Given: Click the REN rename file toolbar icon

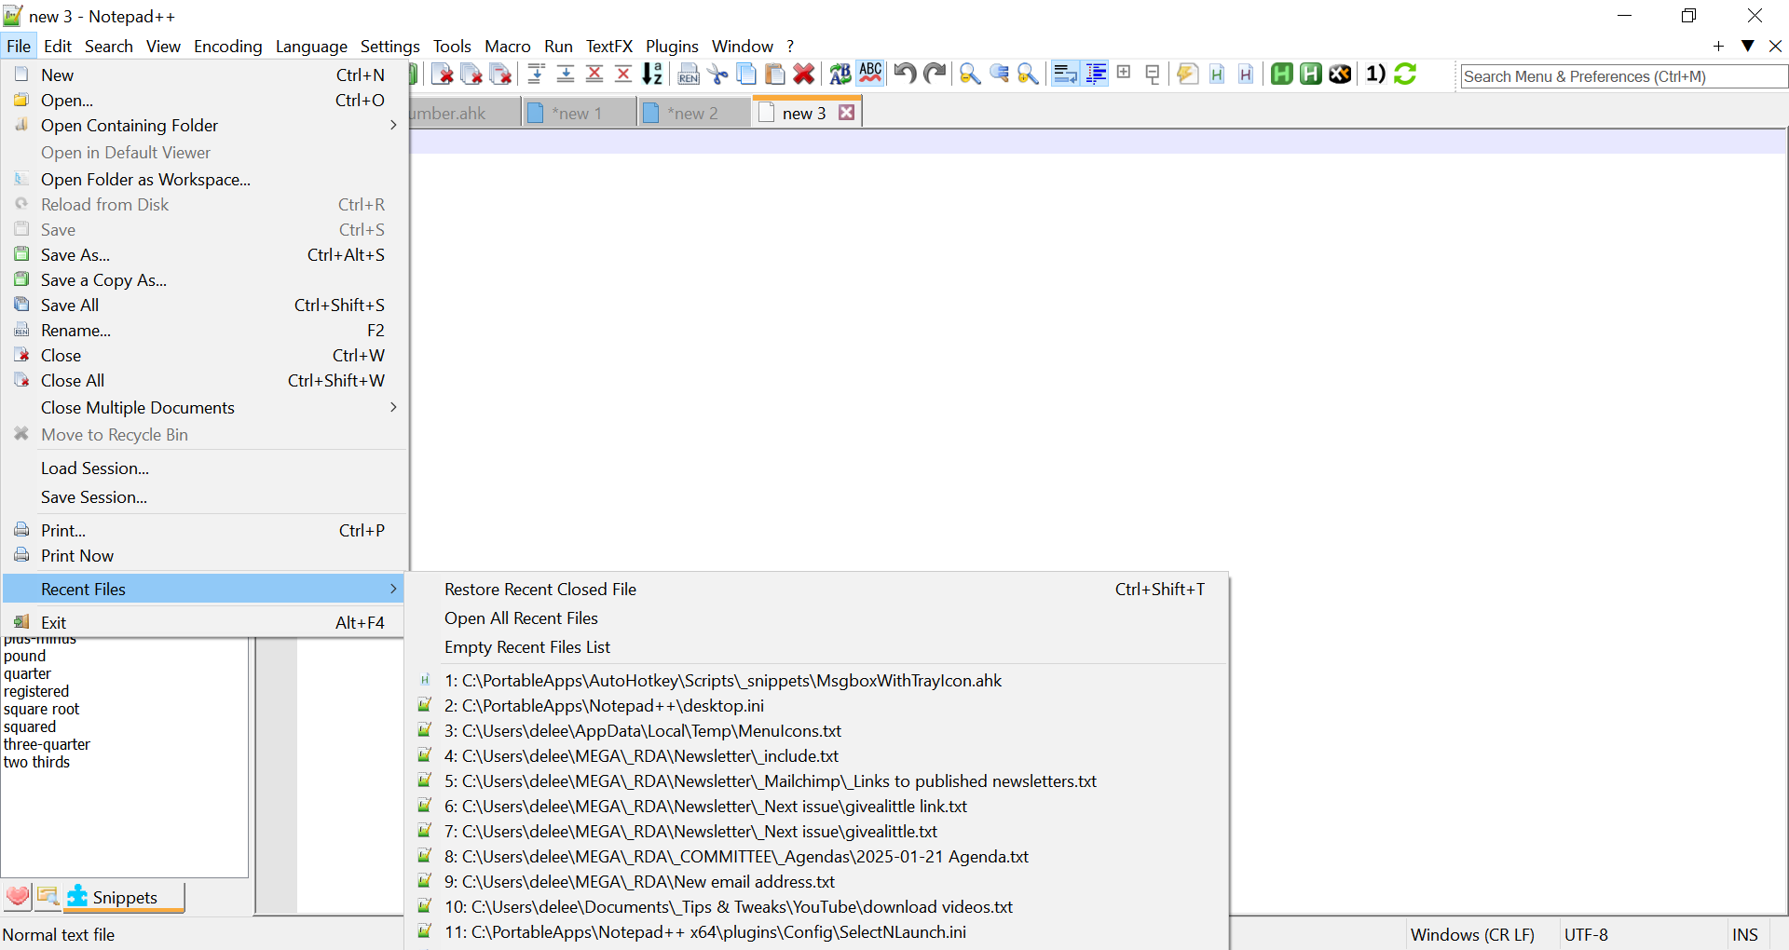Looking at the screenshot, I should 689,75.
